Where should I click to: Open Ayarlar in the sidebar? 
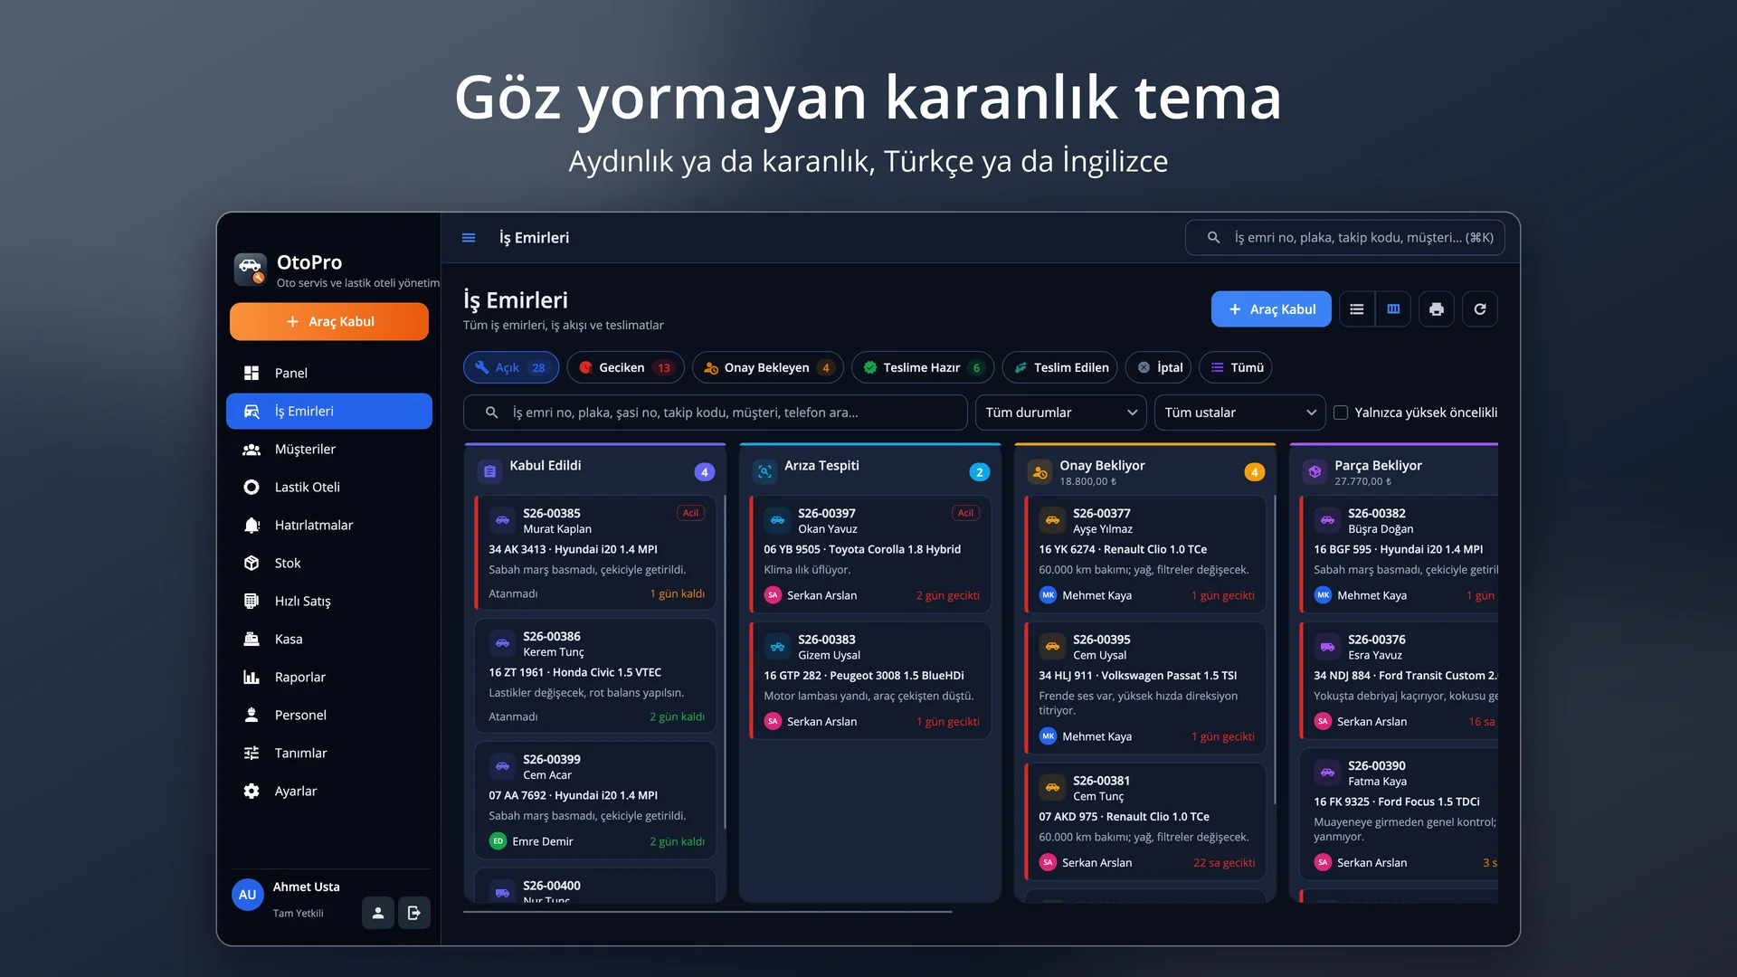[x=329, y=791]
